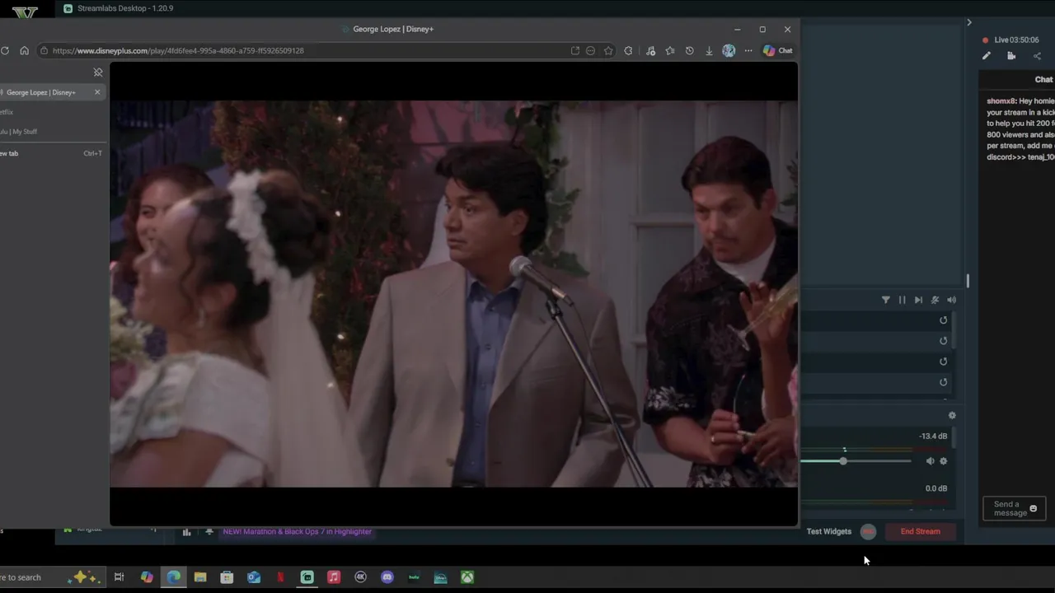The height and width of the screenshot is (593, 1055).
Task: Click End Stream button
Action: [921, 531]
